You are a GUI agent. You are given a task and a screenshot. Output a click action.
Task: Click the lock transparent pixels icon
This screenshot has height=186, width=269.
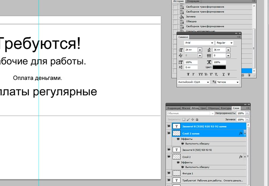click(184, 120)
